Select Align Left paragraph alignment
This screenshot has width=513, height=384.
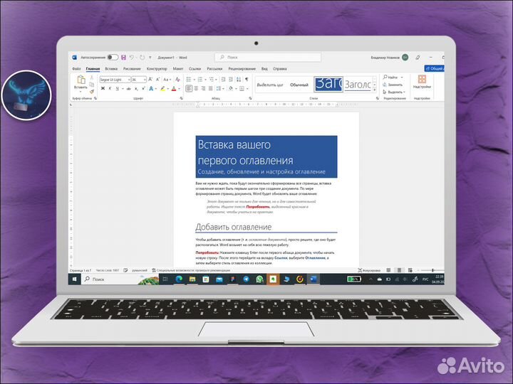[x=189, y=88]
